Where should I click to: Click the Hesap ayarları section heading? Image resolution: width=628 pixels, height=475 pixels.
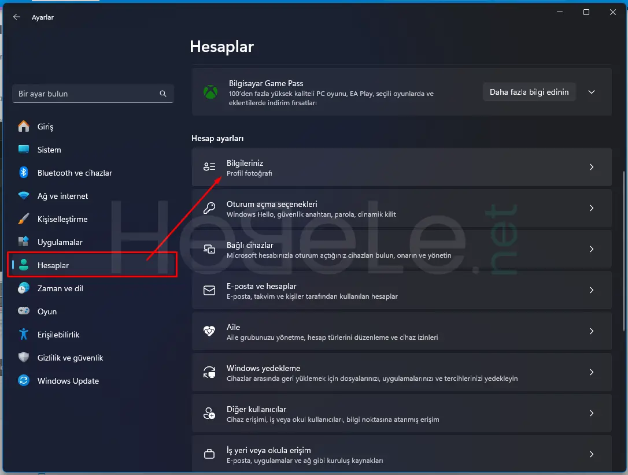tap(217, 139)
